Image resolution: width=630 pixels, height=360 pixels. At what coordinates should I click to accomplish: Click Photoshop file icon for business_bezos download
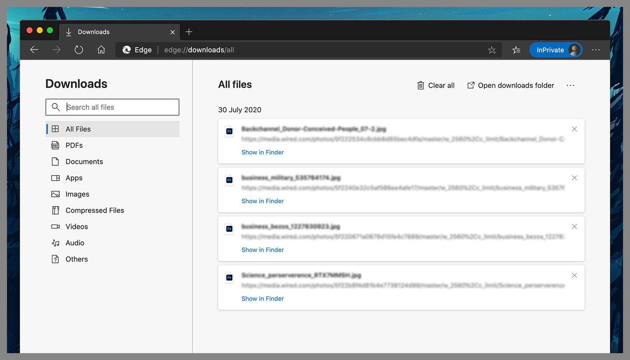[229, 229]
